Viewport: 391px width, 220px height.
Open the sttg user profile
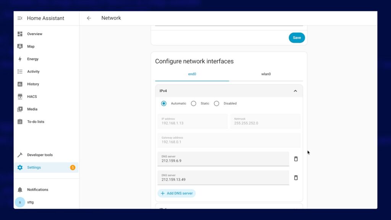pyautogui.click(x=30, y=202)
